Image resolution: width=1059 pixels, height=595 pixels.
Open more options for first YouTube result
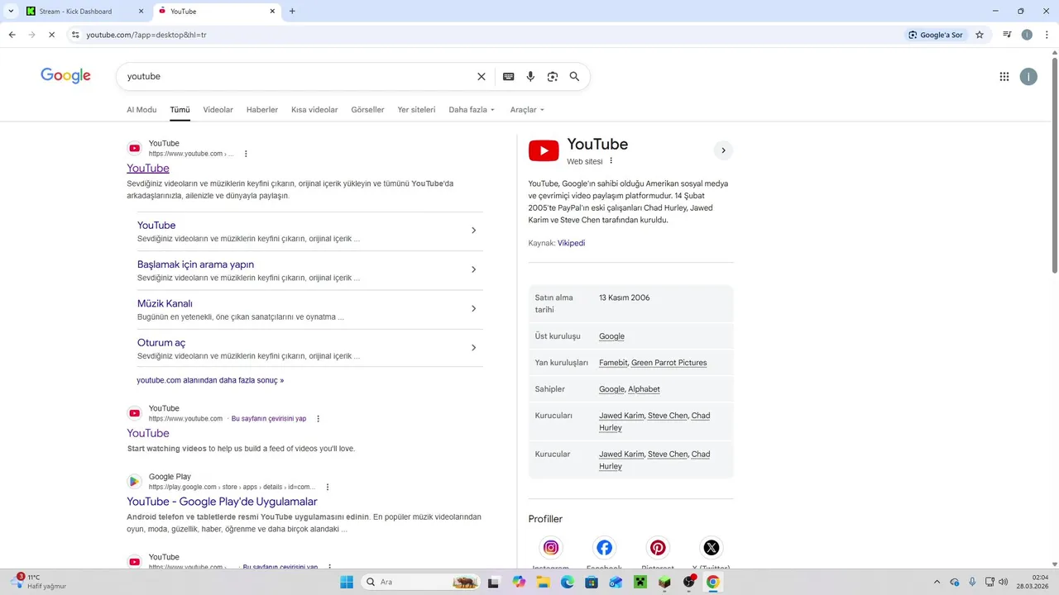tap(246, 154)
